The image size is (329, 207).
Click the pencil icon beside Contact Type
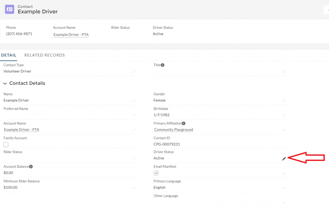pyautogui.click(x=134, y=72)
